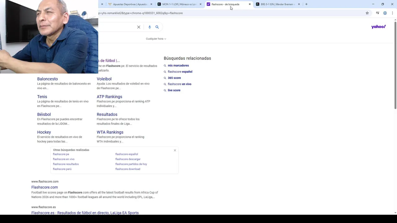The width and height of the screenshot is (397, 223).
Task: Close the Apuestas Deportivas tab
Action: click(x=151, y=4)
